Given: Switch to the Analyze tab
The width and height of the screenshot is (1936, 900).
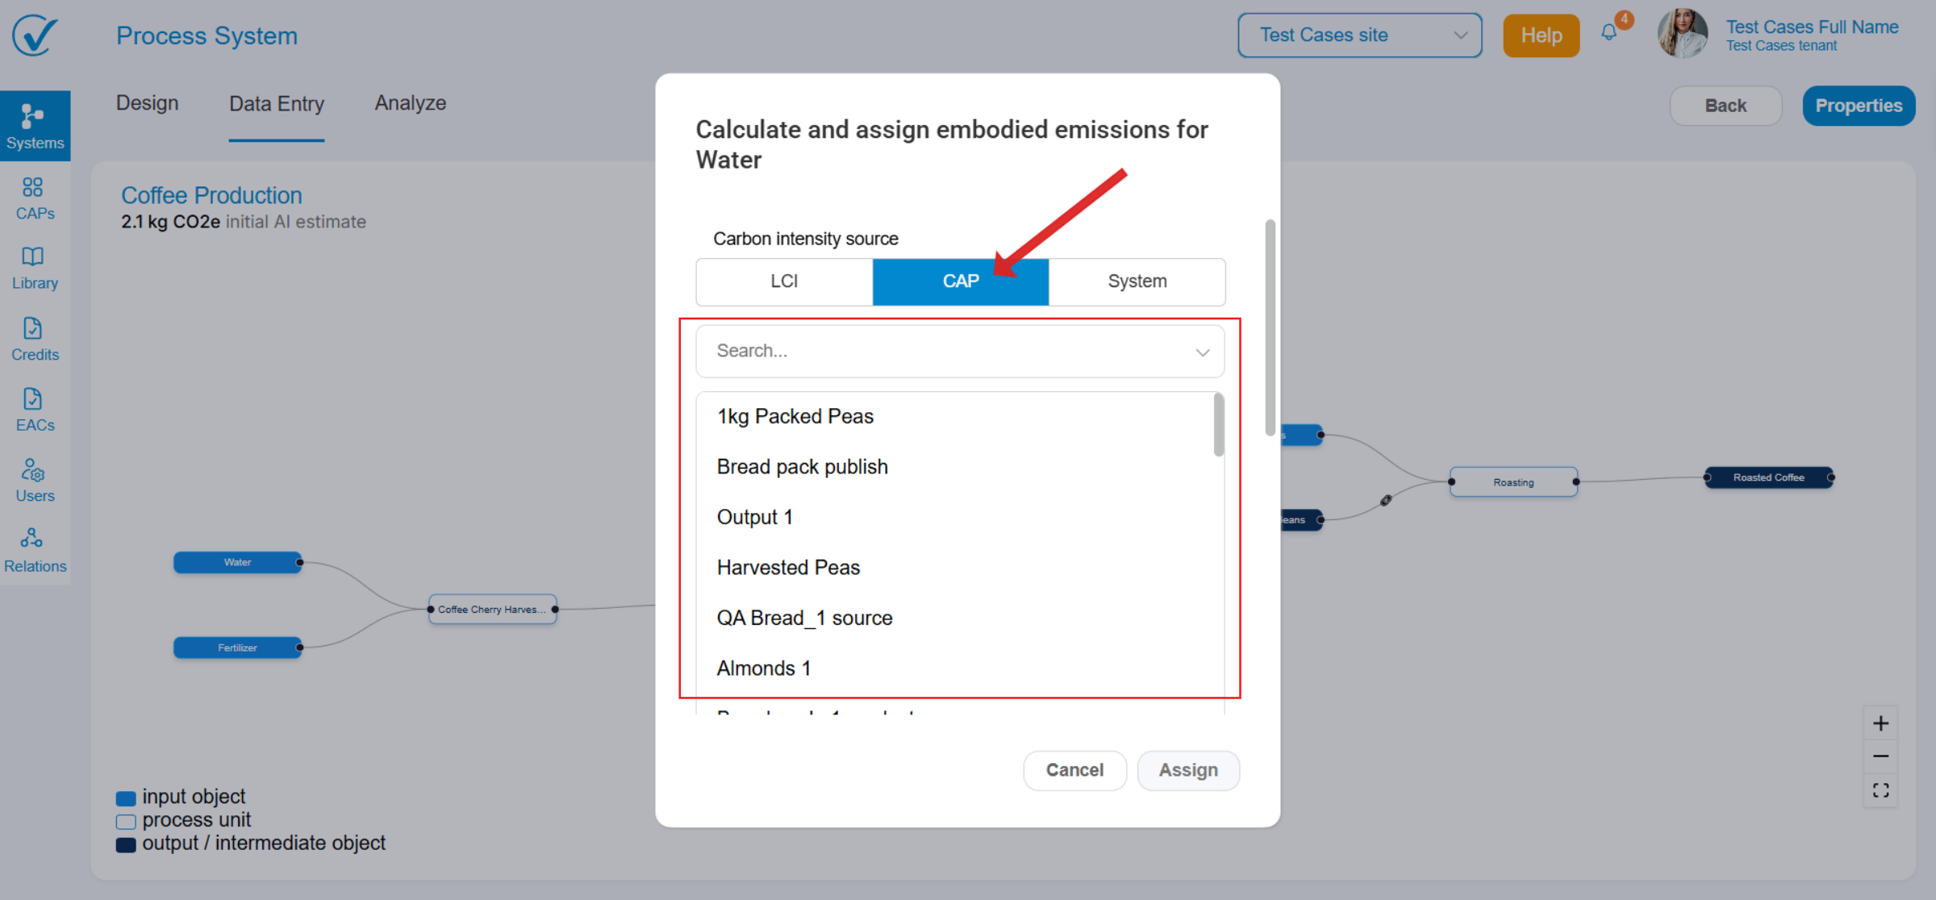Looking at the screenshot, I should [410, 103].
